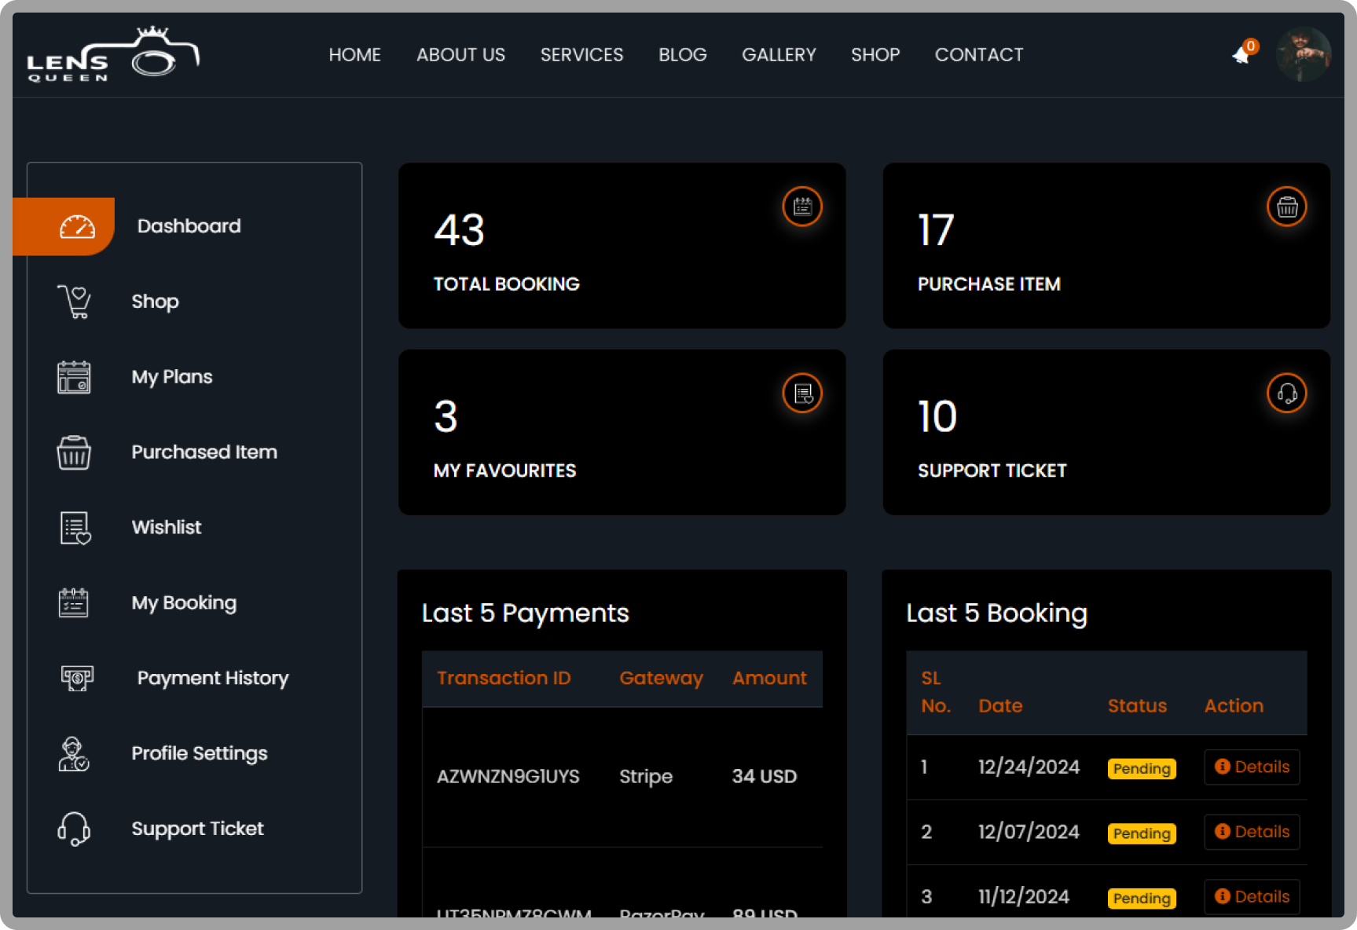Open Purchased Item in the sidebar
Viewport: 1357px width, 930px height.
(204, 452)
